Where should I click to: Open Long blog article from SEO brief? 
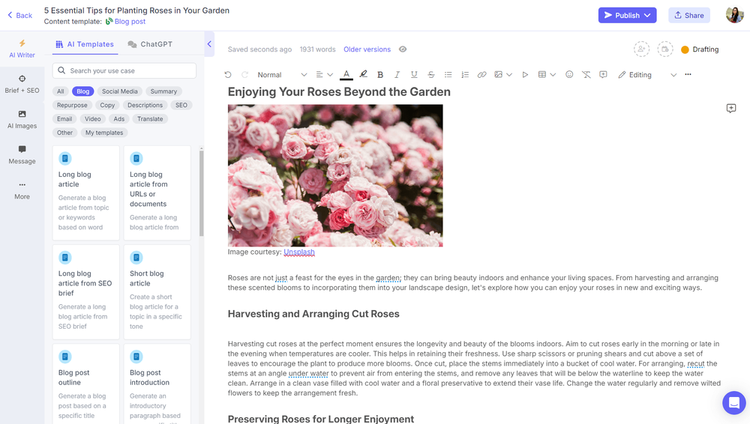click(85, 292)
